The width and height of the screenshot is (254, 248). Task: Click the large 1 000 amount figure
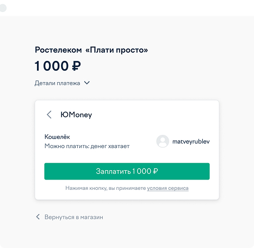point(52,66)
